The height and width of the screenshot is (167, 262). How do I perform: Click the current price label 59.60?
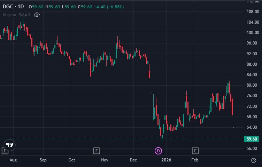click(252, 139)
